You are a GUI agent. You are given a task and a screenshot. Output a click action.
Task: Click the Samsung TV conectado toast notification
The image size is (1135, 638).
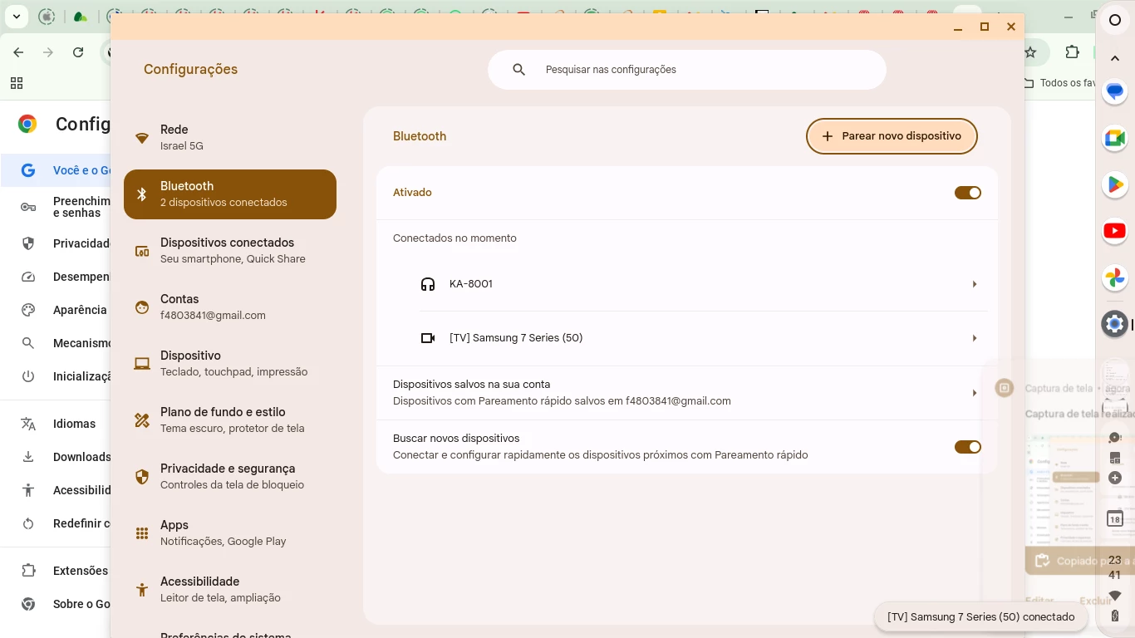tap(980, 617)
